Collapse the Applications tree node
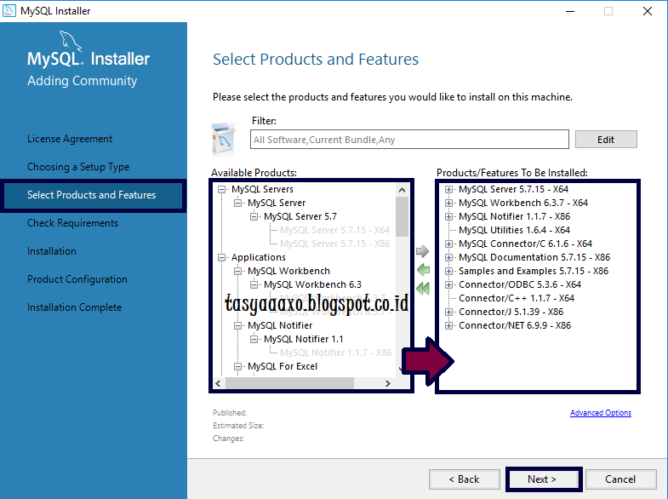The width and height of the screenshot is (668, 499). [x=221, y=257]
